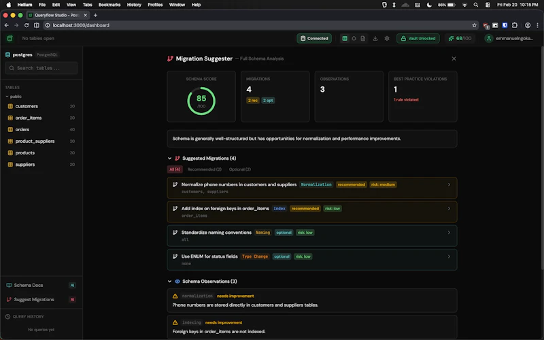Click the 'risk: medium' badge

[x=383, y=184]
